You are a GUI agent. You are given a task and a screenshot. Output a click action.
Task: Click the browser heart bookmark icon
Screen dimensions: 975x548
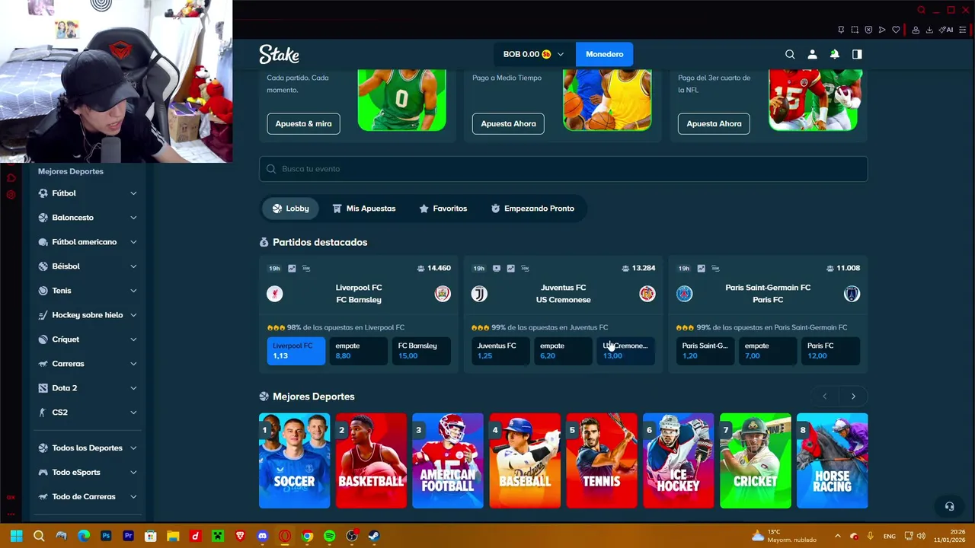(896, 30)
